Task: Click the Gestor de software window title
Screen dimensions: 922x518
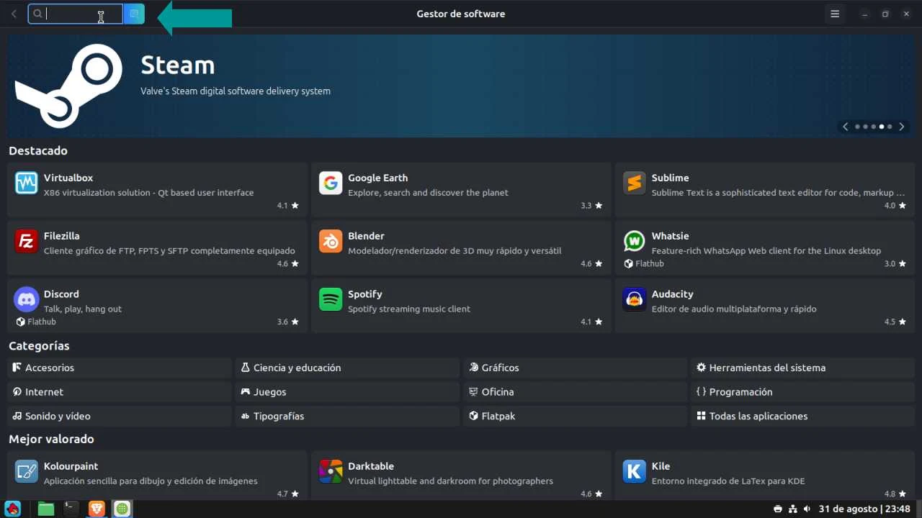Action: coord(461,14)
